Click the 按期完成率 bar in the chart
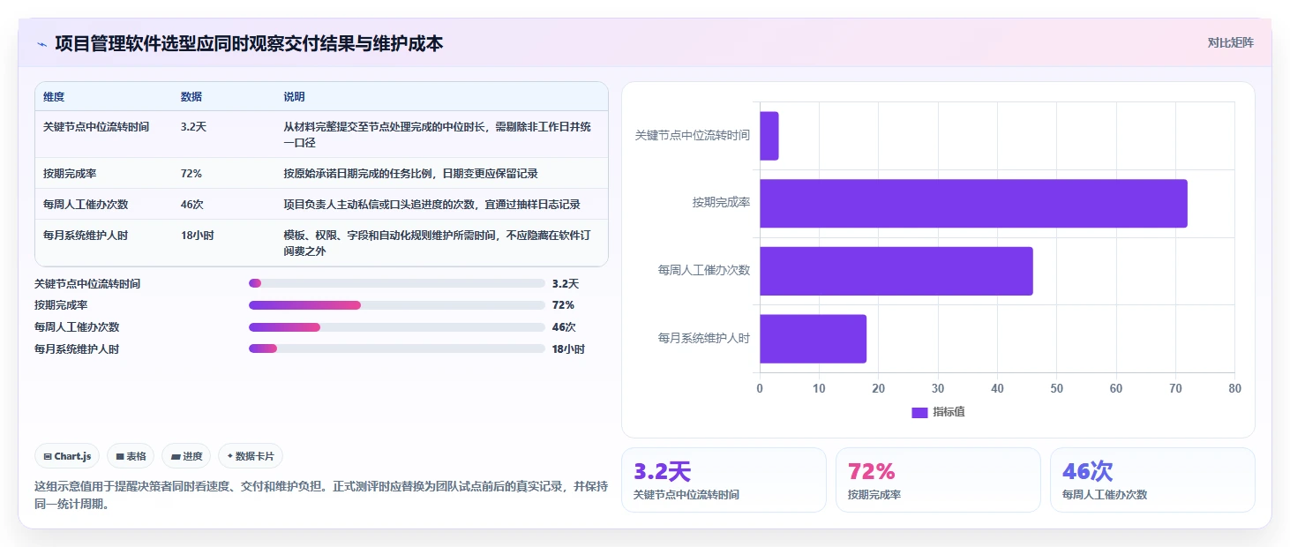 coord(973,204)
